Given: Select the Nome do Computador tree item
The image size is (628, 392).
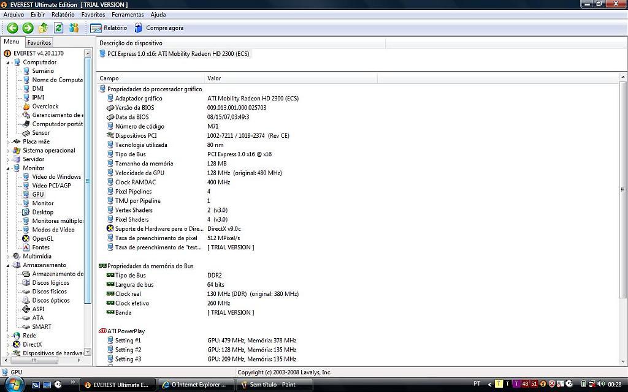Looking at the screenshot, I should [x=57, y=80].
